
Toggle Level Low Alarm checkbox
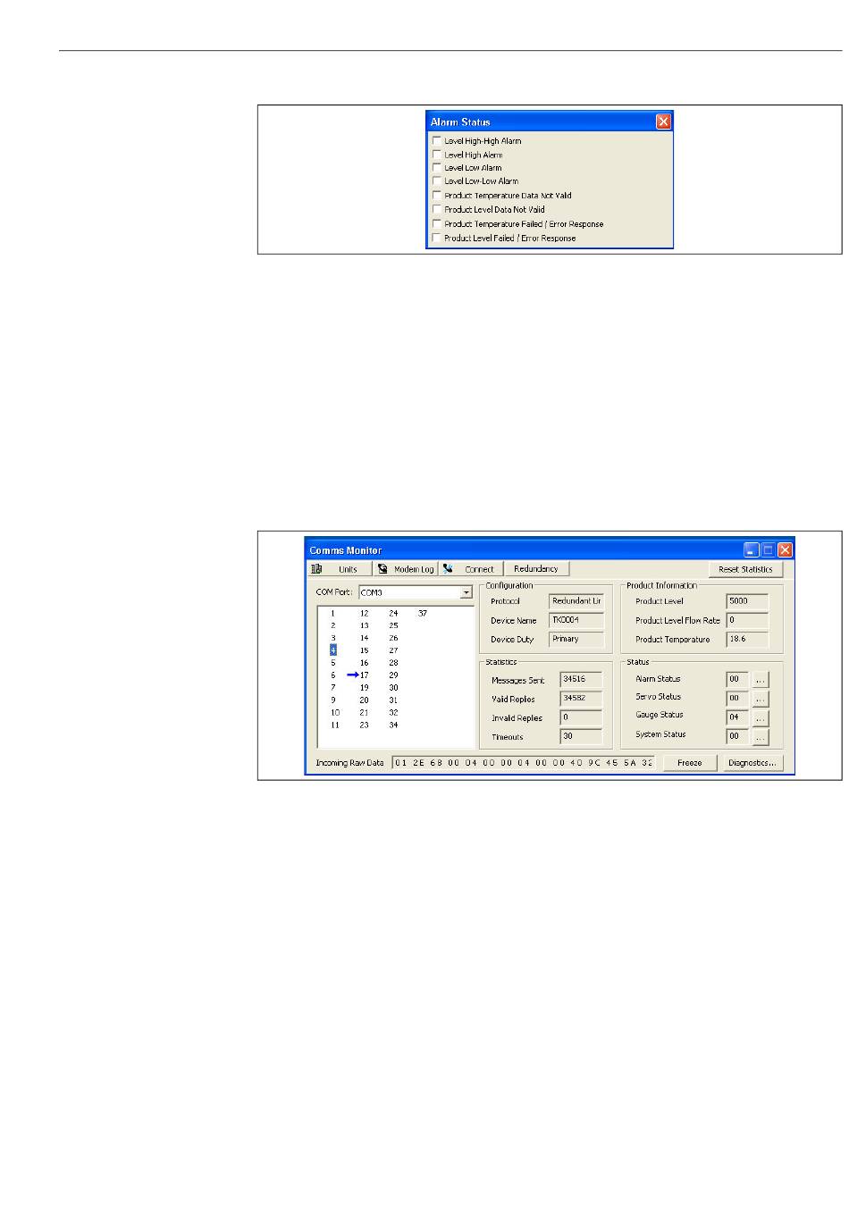coord(436,167)
